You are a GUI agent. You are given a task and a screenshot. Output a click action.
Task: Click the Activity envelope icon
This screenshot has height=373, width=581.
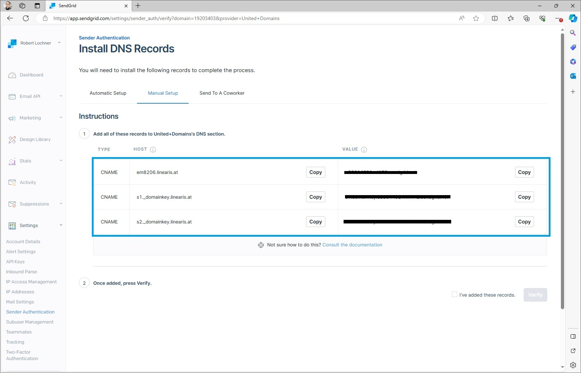[x=12, y=183]
